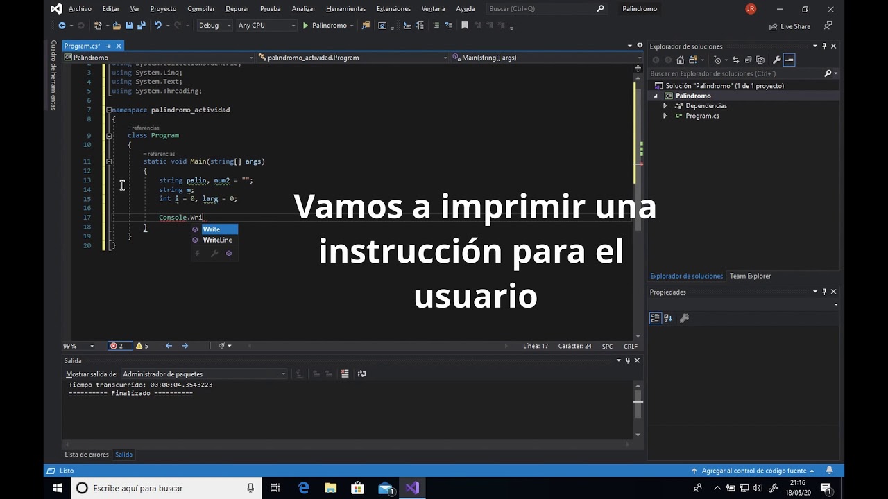Image resolution: width=888 pixels, height=499 pixels.
Task: Click the Undo arrow icon
Action: [158, 26]
